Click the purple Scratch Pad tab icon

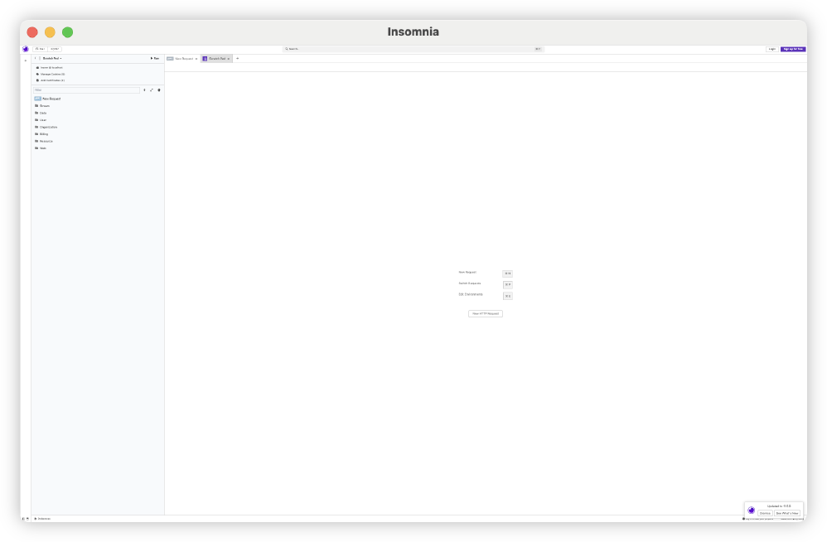[205, 59]
